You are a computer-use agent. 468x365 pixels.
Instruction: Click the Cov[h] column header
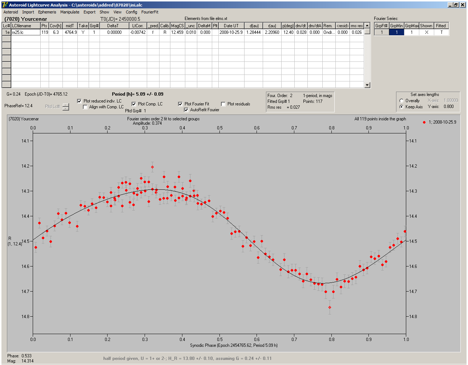[x=56, y=26]
